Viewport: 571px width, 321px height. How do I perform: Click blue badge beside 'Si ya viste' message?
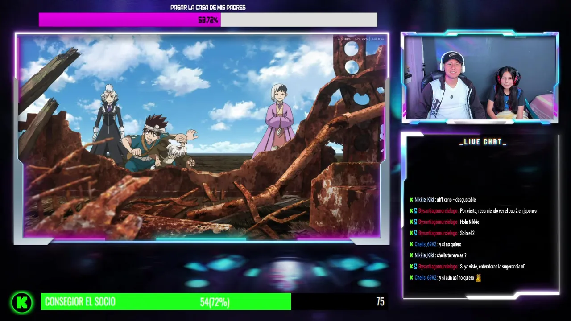click(415, 267)
